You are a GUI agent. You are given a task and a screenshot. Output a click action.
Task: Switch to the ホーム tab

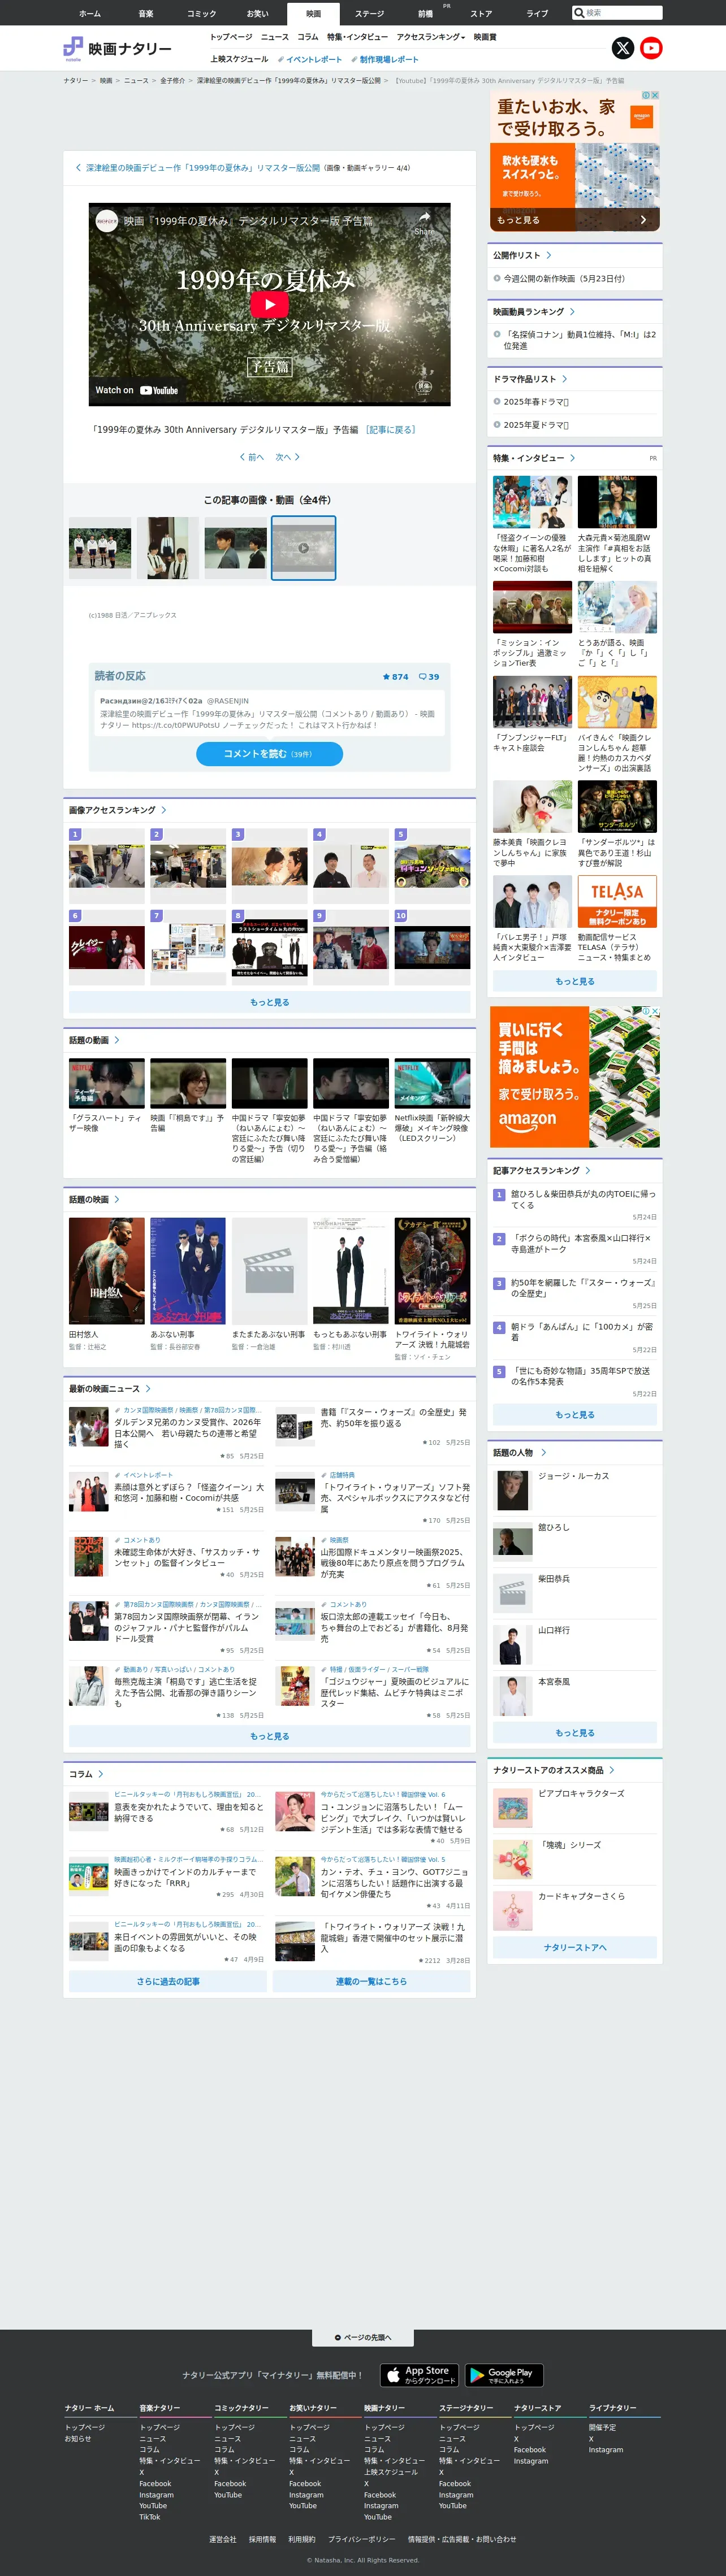[x=90, y=14]
